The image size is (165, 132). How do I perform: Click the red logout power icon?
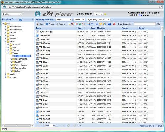pos(114,24)
